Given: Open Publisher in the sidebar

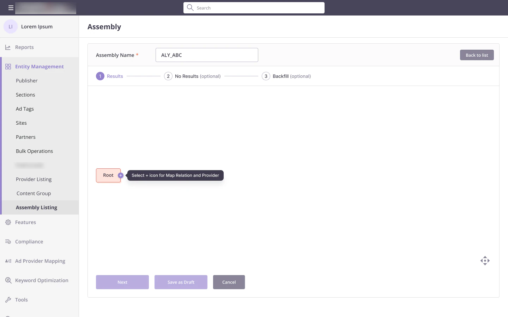Looking at the screenshot, I should tap(26, 81).
